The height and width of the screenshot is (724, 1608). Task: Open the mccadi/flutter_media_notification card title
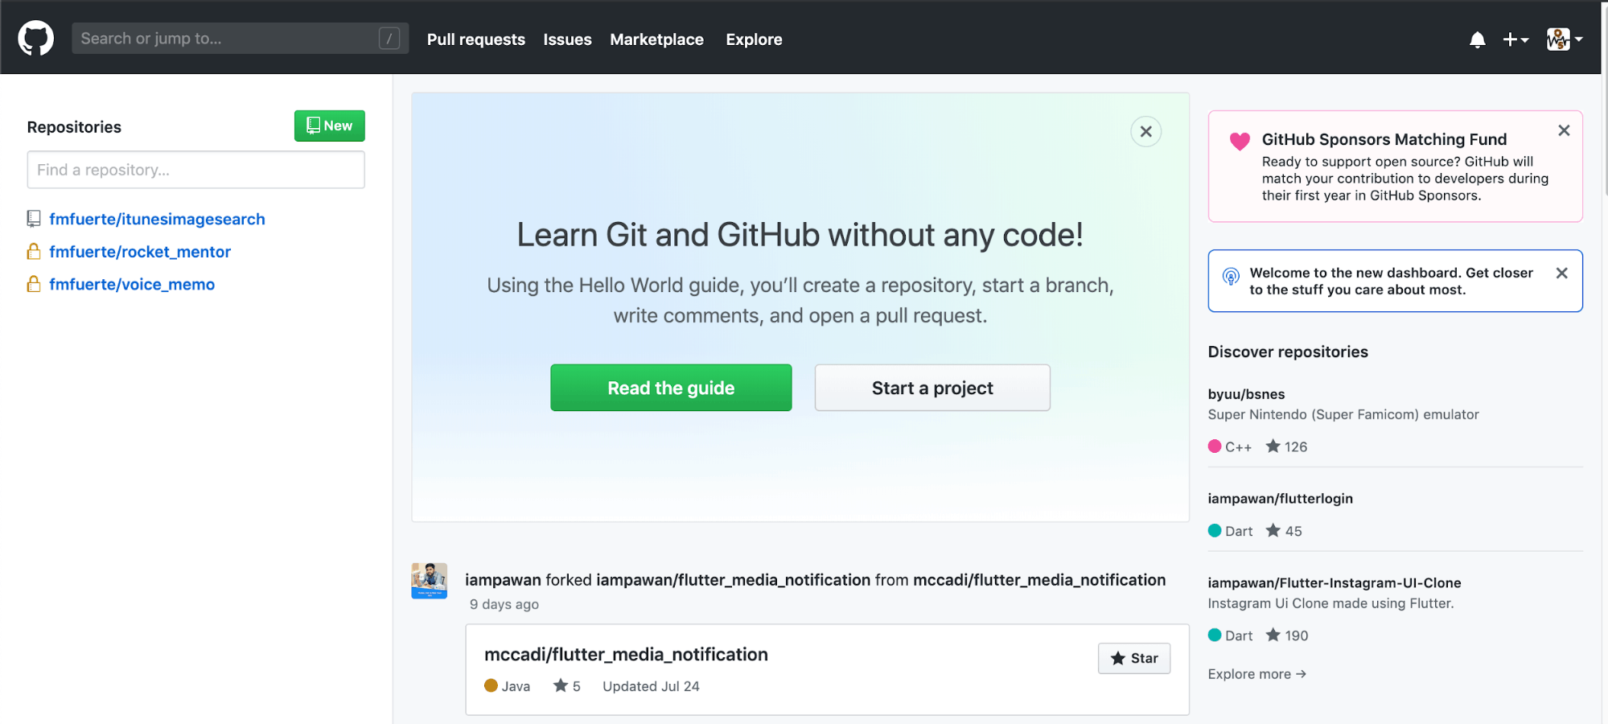(626, 655)
